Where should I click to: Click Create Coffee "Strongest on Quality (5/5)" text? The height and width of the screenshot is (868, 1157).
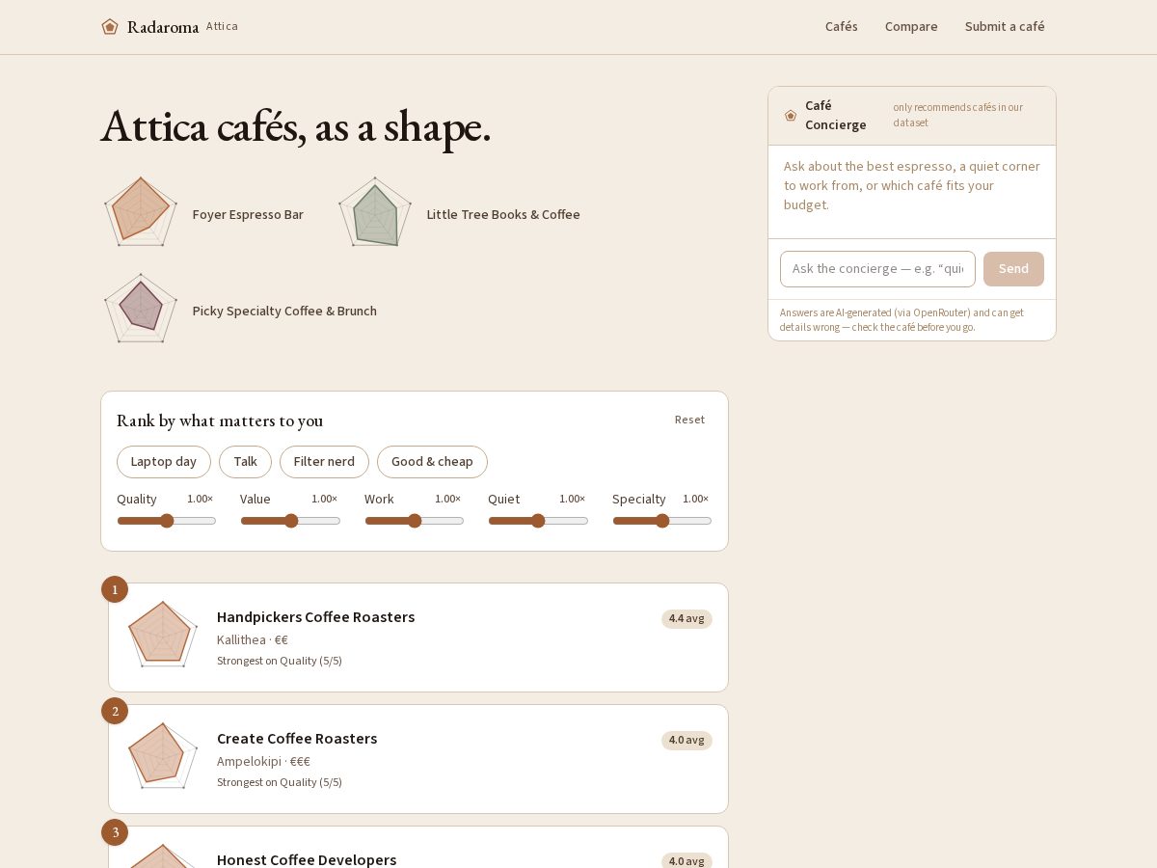pos(280,782)
